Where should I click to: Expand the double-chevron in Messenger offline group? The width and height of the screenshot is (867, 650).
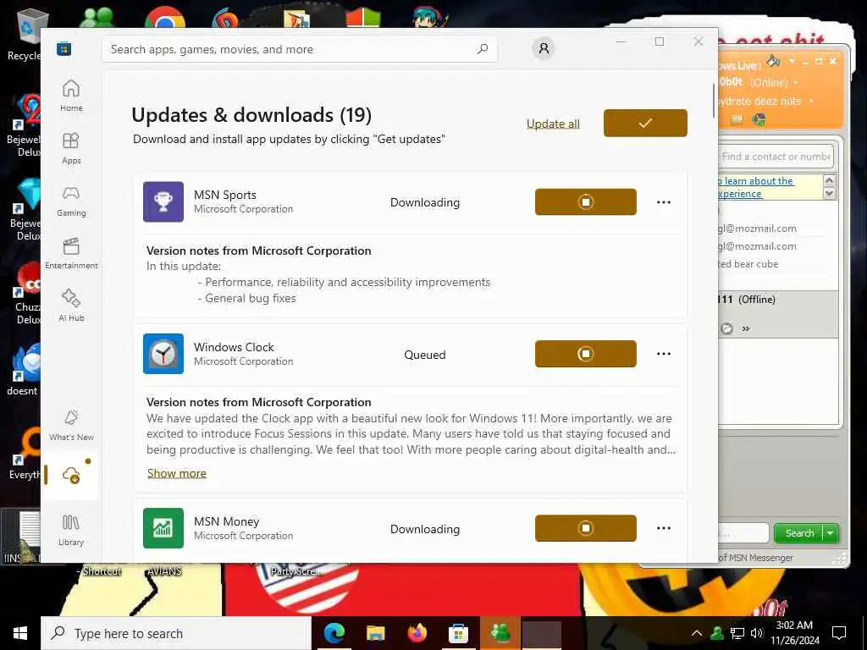coord(746,328)
